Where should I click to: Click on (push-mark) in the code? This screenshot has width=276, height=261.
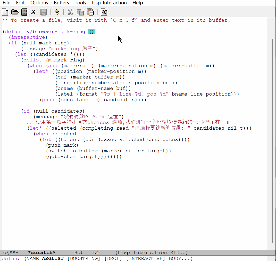pos(62,145)
